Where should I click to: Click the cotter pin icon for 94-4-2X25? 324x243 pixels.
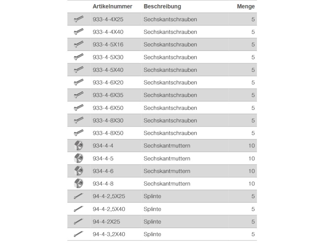coord(78,221)
